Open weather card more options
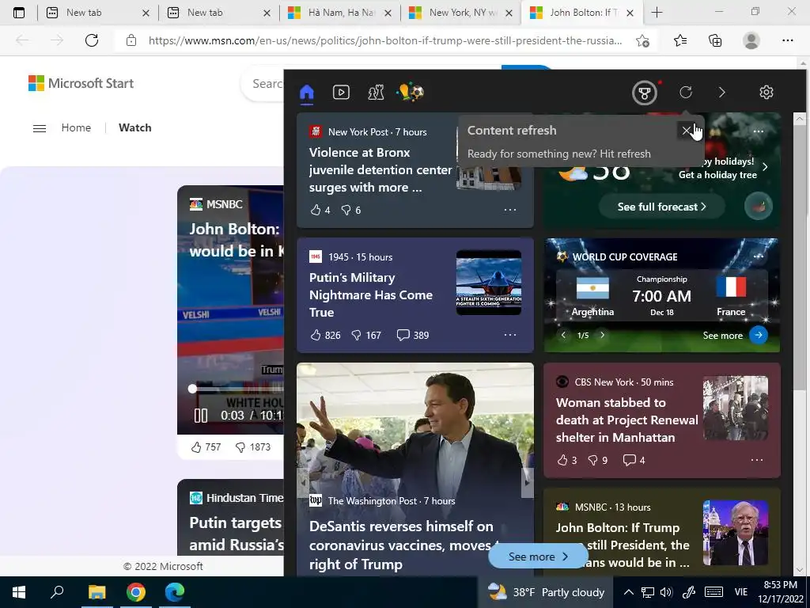 click(x=759, y=131)
